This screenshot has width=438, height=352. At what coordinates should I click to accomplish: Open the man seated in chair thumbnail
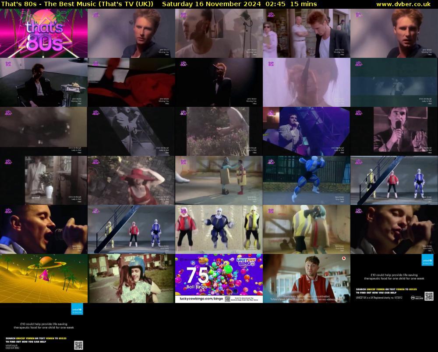pyautogui.click(x=43, y=82)
